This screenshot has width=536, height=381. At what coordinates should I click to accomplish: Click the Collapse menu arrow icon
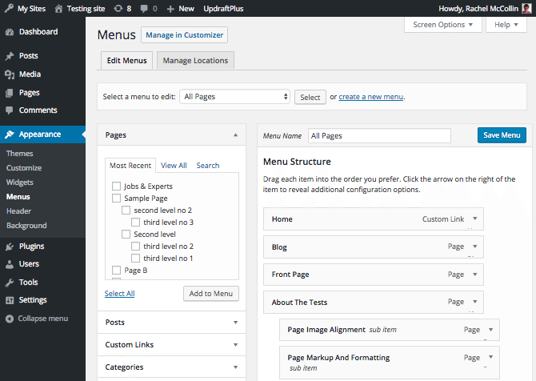[10, 319]
